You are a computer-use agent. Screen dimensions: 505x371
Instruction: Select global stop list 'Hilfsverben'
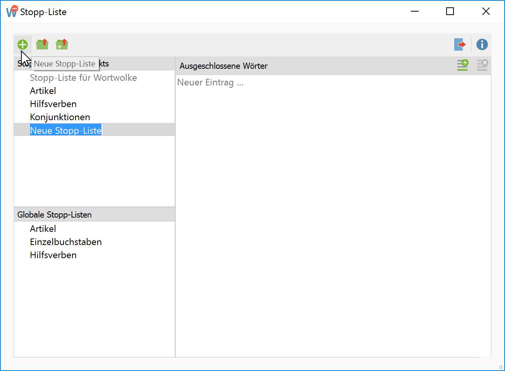coord(53,255)
